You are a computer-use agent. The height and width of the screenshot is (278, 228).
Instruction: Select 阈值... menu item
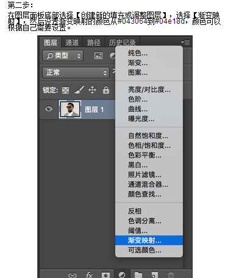(149, 231)
